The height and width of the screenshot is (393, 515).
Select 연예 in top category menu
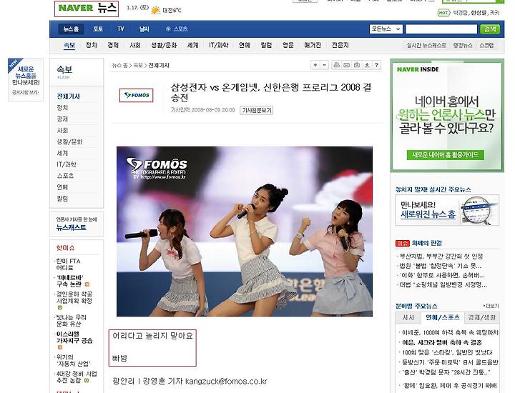pos(245,45)
